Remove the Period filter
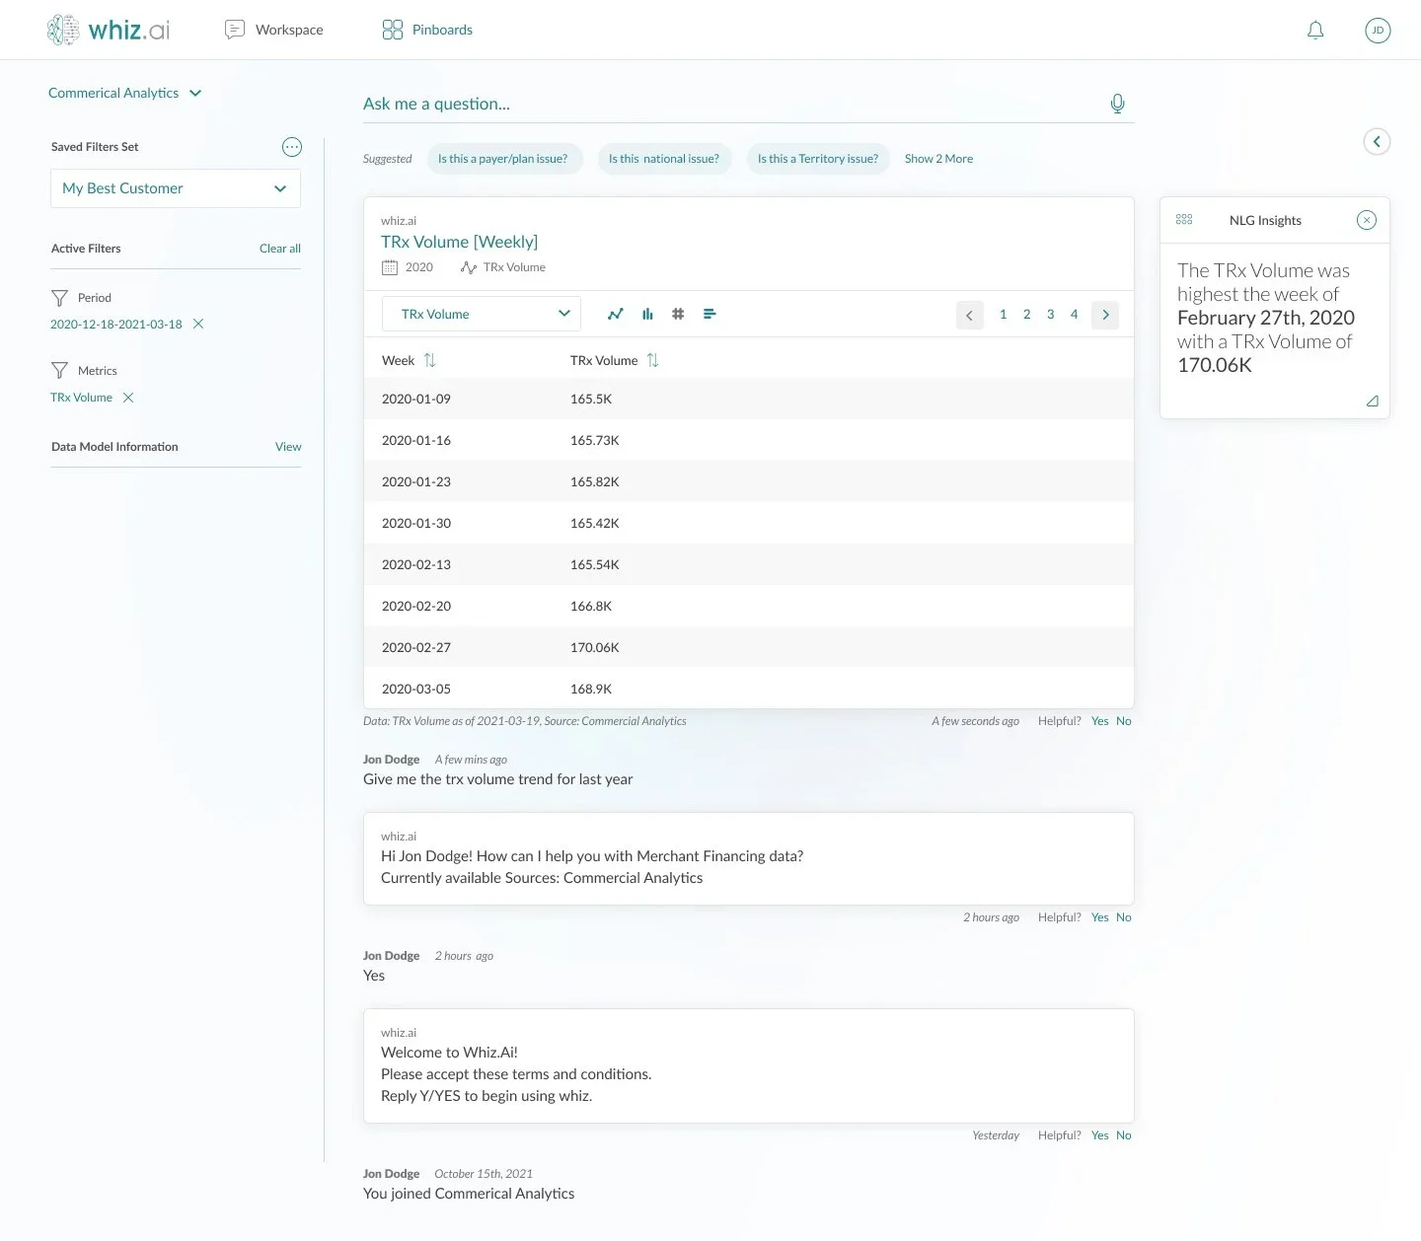This screenshot has width=1421, height=1241. (198, 324)
